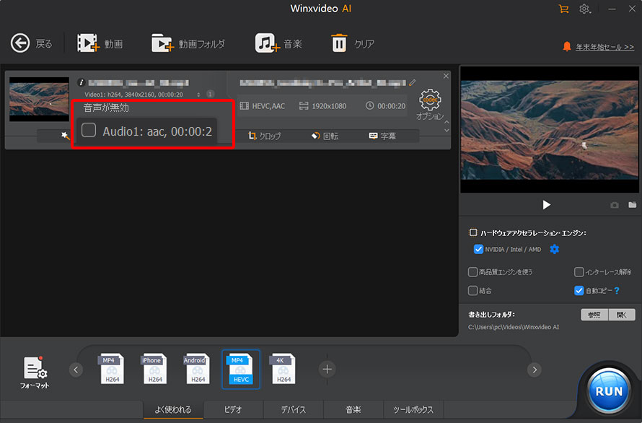Open the codec options (オプション) gear

[x=430, y=101]
